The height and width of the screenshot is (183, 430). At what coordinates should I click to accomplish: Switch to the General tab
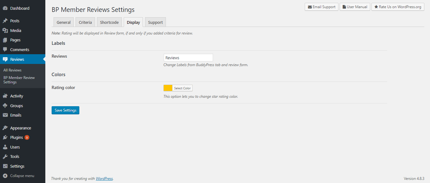[x=64, y=22]
